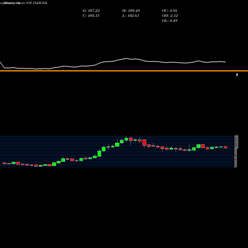Select the high value H: 109.49
This screenshot has width=248, height=248.
pyautogui.click(x=131, y=11)
